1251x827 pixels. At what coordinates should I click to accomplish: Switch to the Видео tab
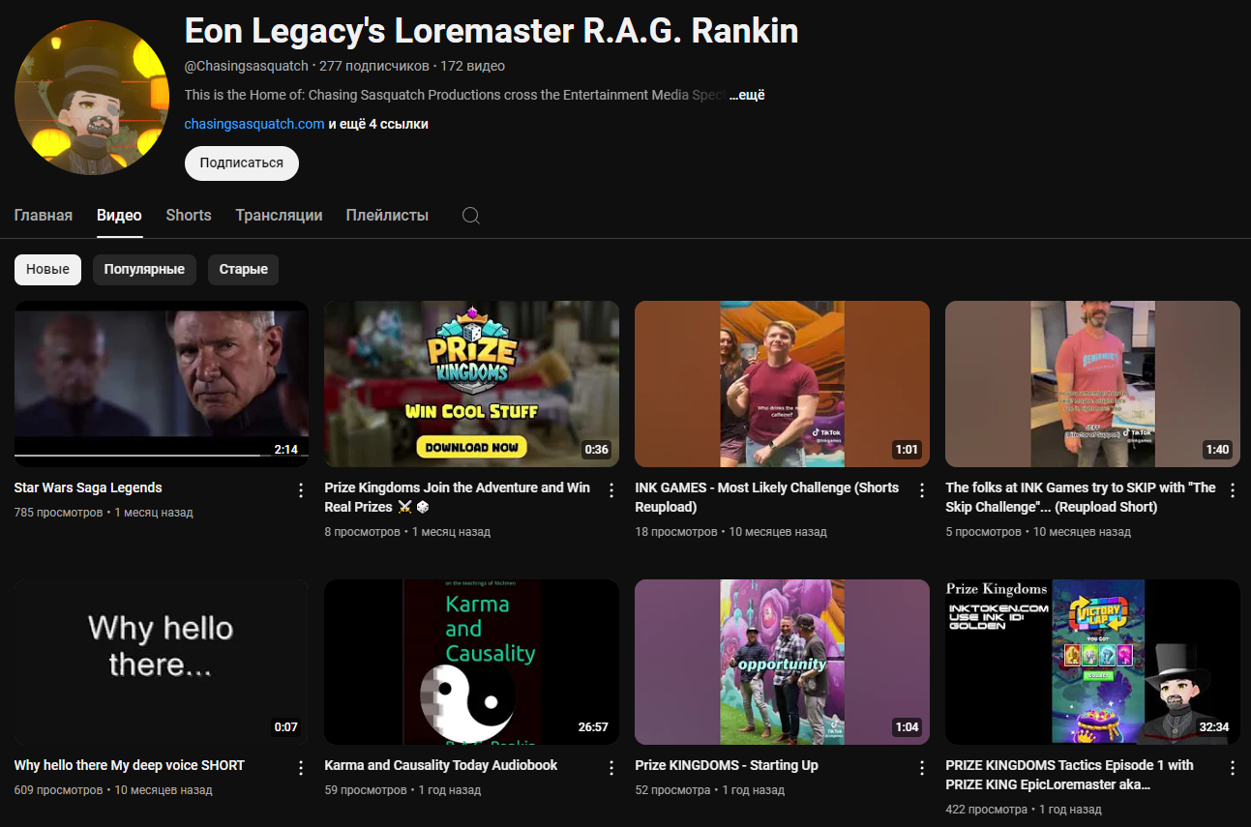pos(119,215)
